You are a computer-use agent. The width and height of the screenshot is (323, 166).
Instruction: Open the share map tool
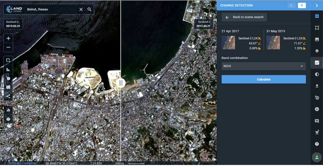point(8,96)
